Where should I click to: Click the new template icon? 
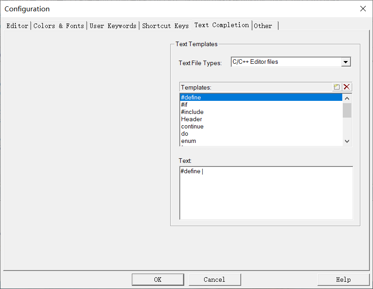coord(337,87)
